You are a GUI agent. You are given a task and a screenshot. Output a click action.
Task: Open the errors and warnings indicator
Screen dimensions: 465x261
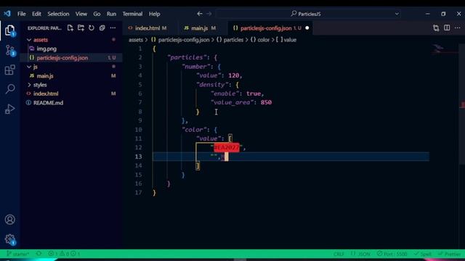pyautogui.click(x=64, y=254)
